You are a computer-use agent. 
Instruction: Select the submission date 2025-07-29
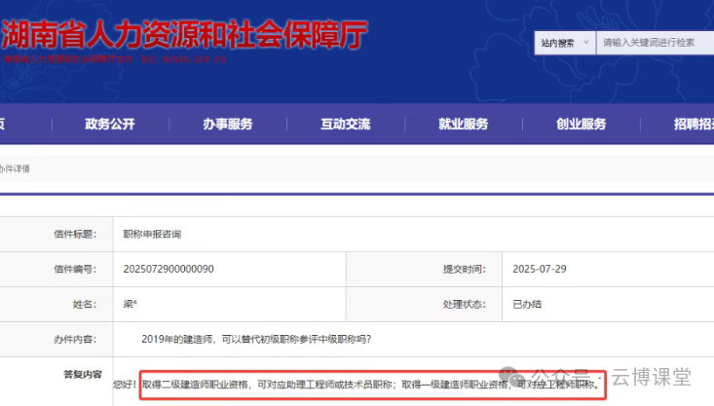coord(540,269)
